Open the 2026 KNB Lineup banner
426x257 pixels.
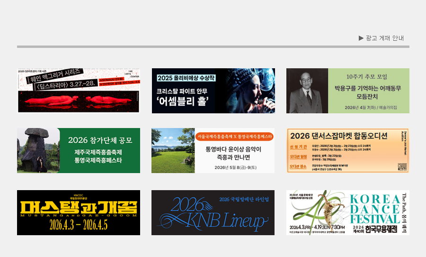(x=213, y=212)
